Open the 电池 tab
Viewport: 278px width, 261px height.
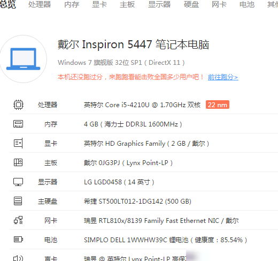(x=247, y=4)
